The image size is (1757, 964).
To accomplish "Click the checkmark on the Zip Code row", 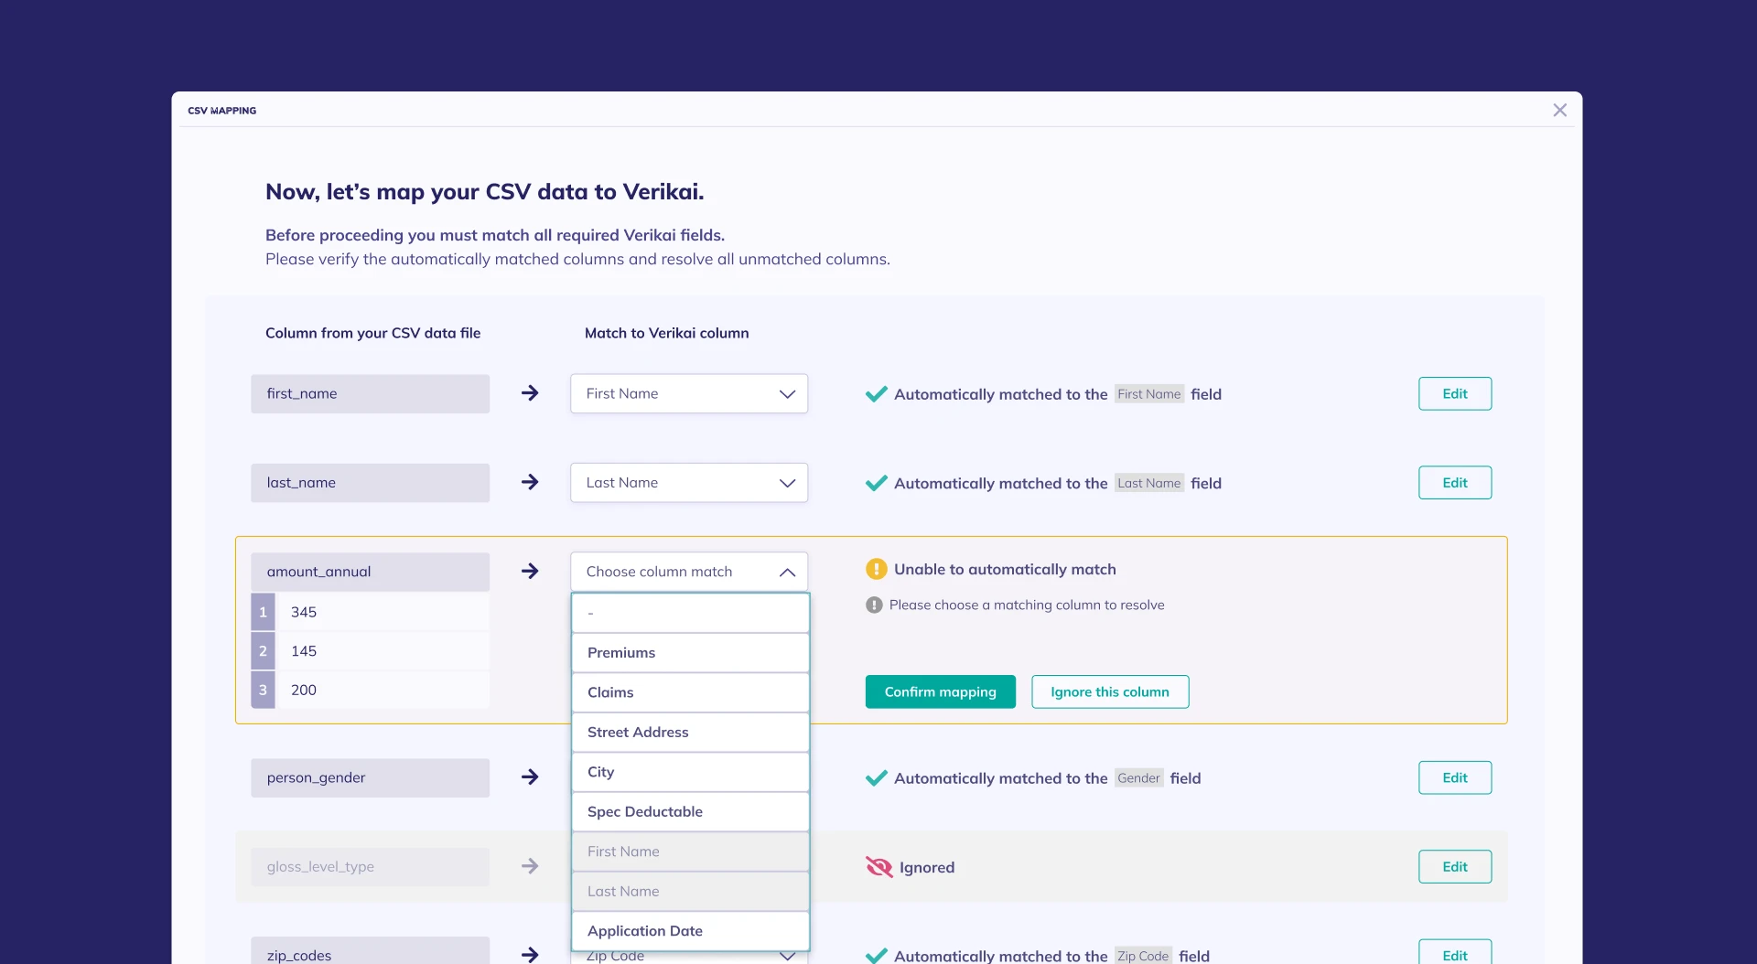I will [x=877, y=955].
